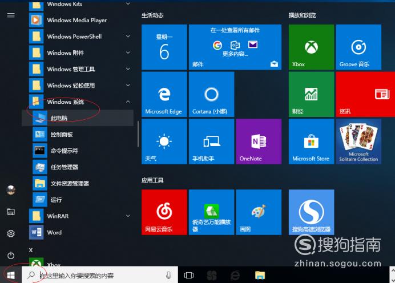The image size is (395, 283).
Task: Expand the WinRAR folder
Action: tap(78, 216)
